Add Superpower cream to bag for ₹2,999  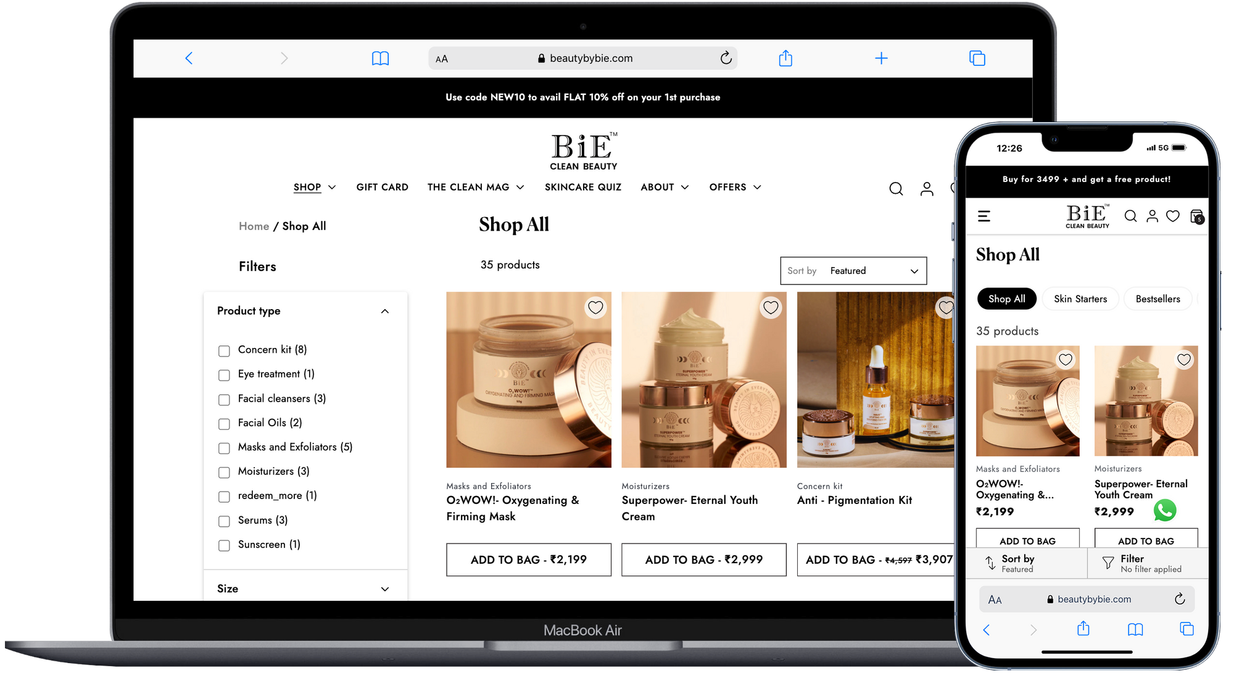703,559
